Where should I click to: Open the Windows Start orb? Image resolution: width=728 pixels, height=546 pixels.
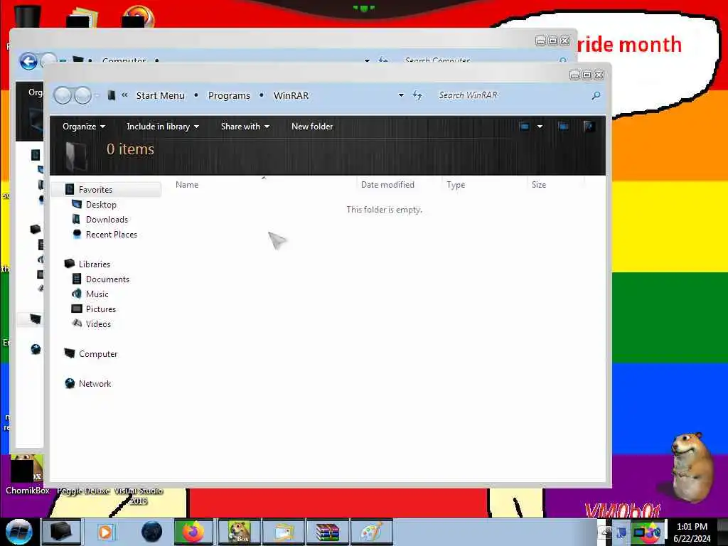(19, 532)
